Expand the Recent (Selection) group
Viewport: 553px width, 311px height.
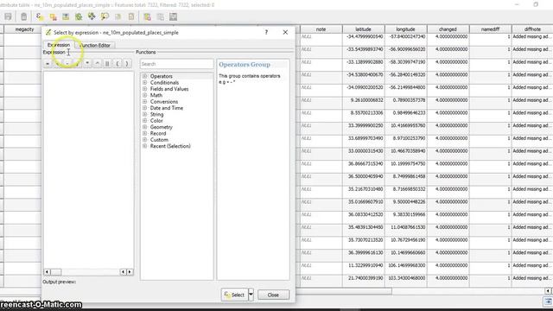(x=144, y=146)
